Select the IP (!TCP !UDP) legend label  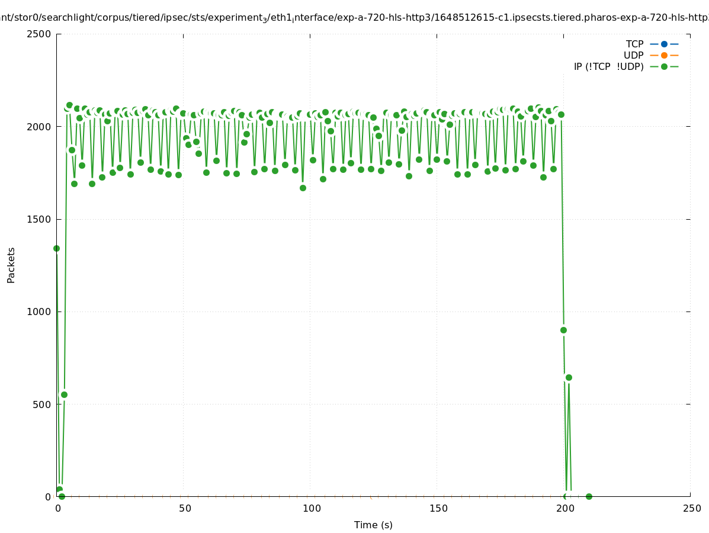click(608, 66)
